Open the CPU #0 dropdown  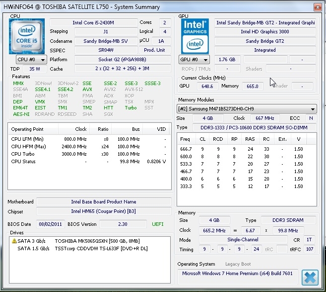pyautogui.click(x=31, y=60)
